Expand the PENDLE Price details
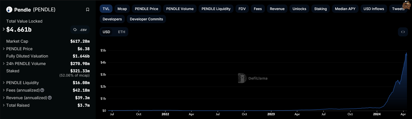 click(x=4, y=49)
